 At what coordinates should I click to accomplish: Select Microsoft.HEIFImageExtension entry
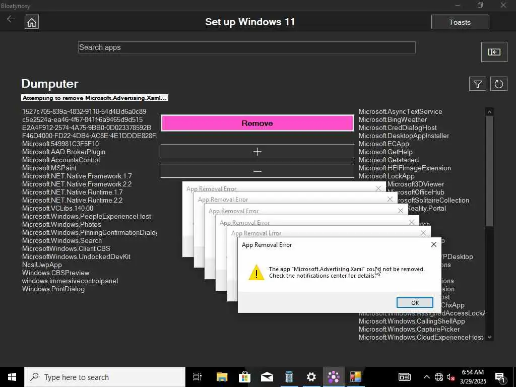(x=405, y=168)
